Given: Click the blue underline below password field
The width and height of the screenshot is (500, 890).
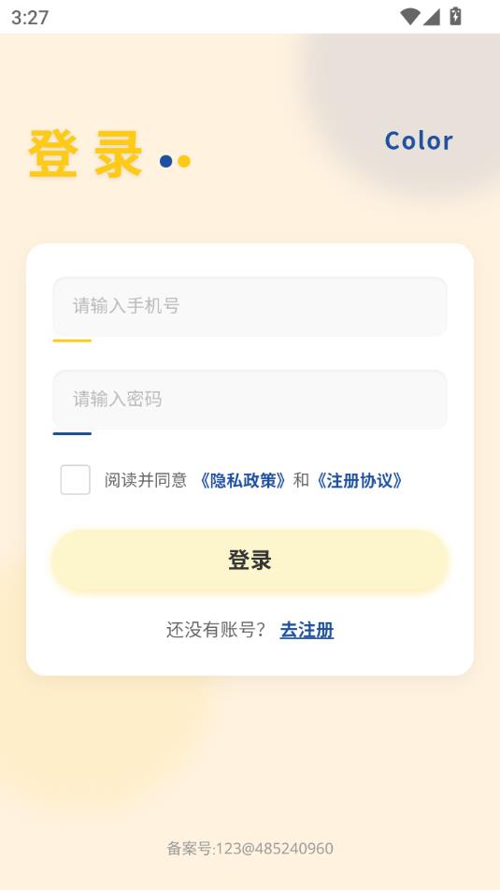Looking at the screenshot, I should coord(72,433).
